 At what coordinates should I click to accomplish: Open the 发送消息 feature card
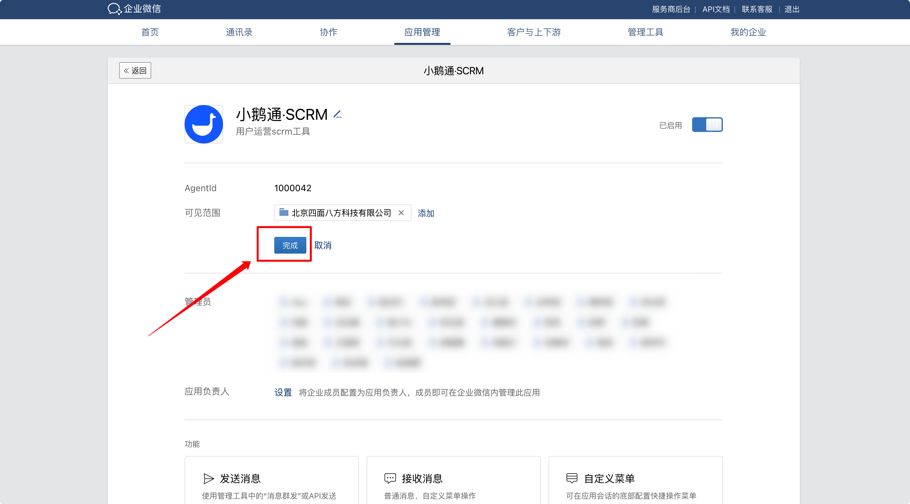[272, 480]
